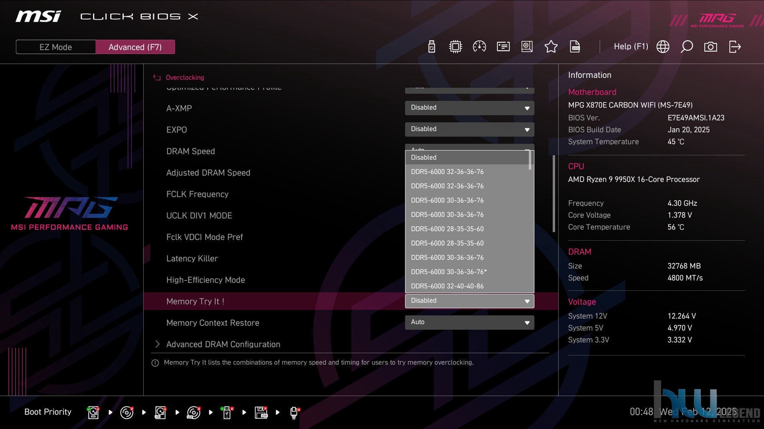The image size is (764, 429).
Task: Click the Core Voltage 1.378 V value
Action: (679, 215)
